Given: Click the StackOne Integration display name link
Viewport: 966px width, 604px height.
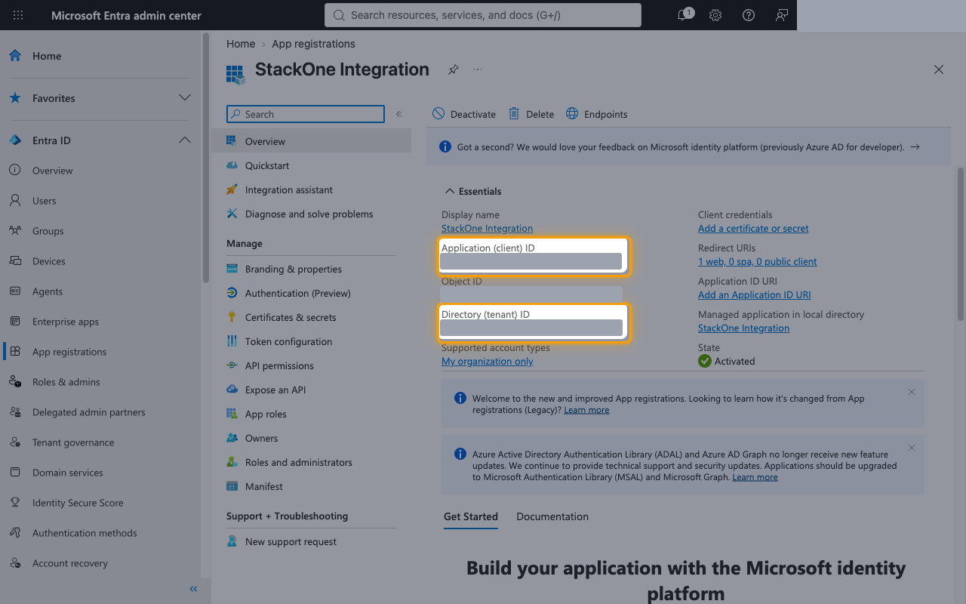Looking at the screenshot, I should coord(487,228).
